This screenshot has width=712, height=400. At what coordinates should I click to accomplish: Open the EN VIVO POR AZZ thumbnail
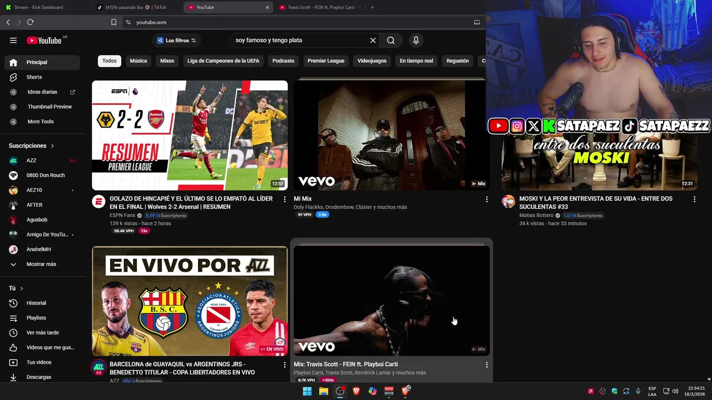190,301
